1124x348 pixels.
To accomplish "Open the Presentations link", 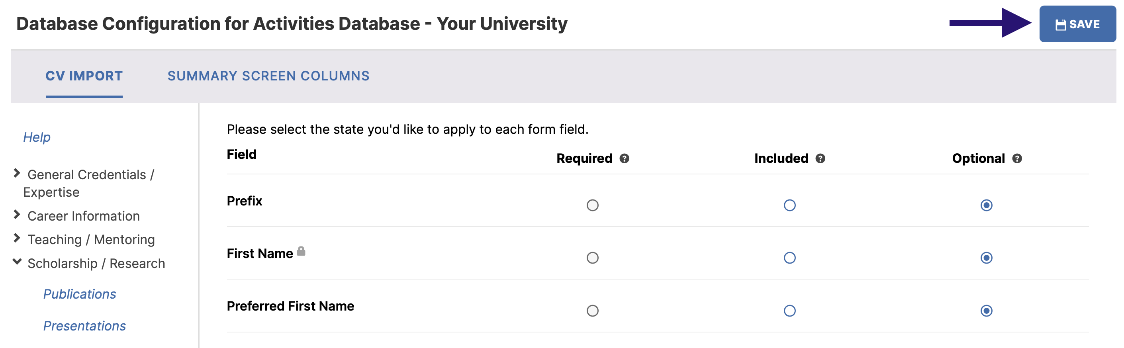I will pos(84,326).
